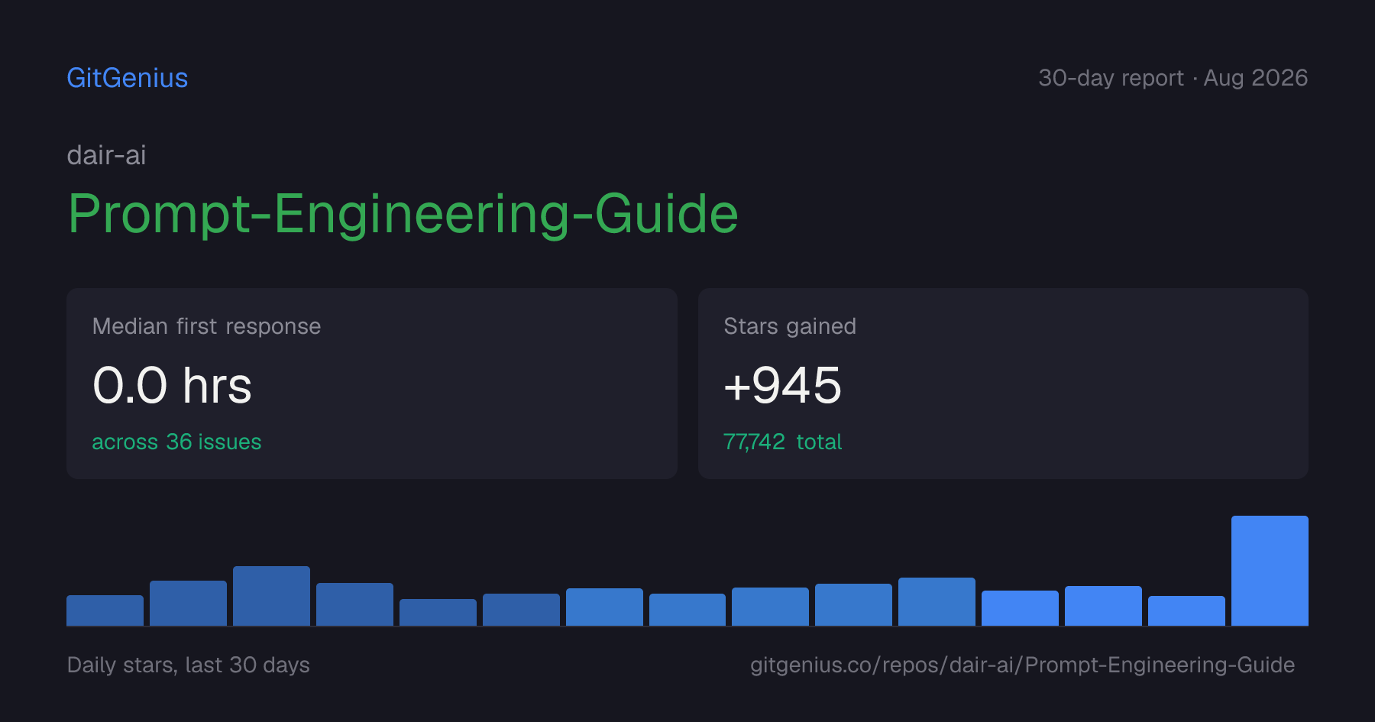Click the eleventh bar in the chart

click(x=937, y=602)
